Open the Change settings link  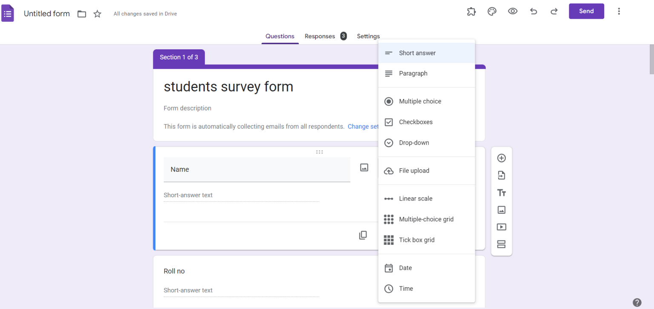click(x=363, y=127)
